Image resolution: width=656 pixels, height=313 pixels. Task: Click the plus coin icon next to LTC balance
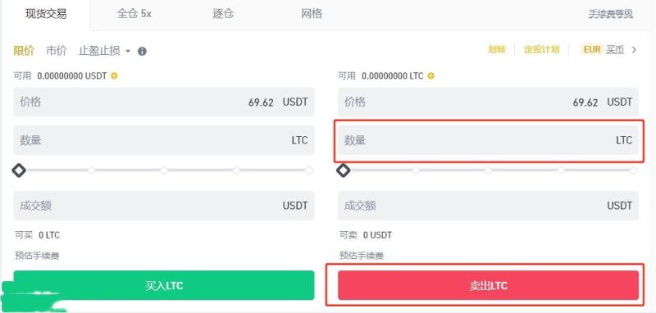(431, 76)
